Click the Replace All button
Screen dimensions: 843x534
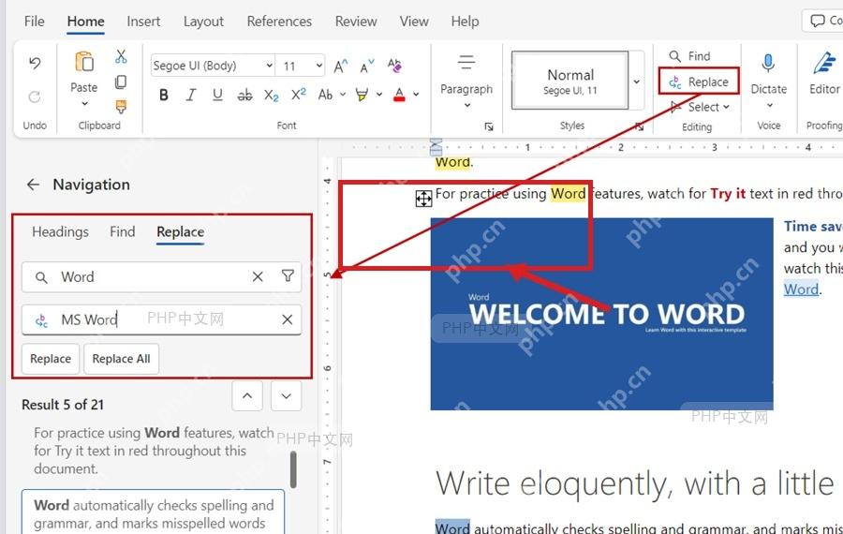coord(121,359)
